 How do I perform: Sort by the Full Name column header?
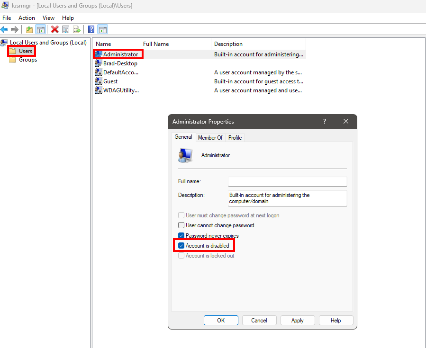pyautogui.click(x=175, y=44)
